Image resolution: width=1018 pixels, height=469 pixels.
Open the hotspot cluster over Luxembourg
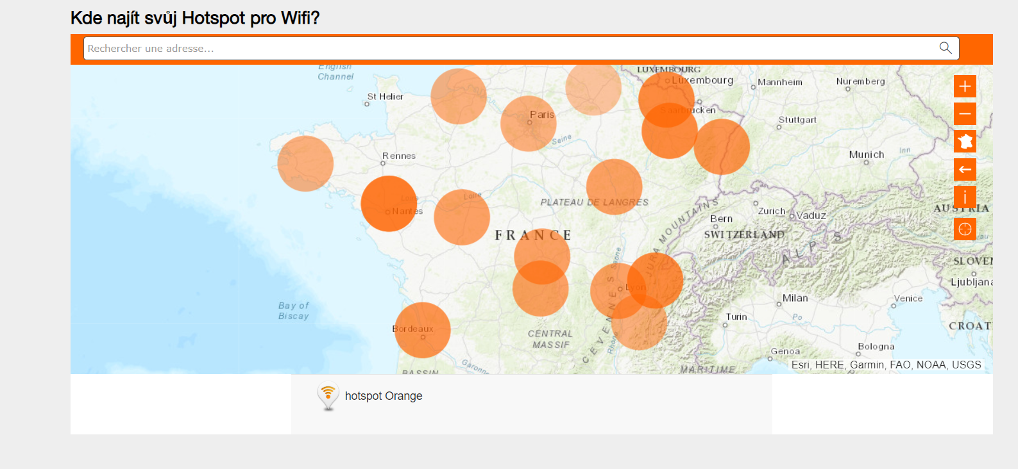click(666, 99)
